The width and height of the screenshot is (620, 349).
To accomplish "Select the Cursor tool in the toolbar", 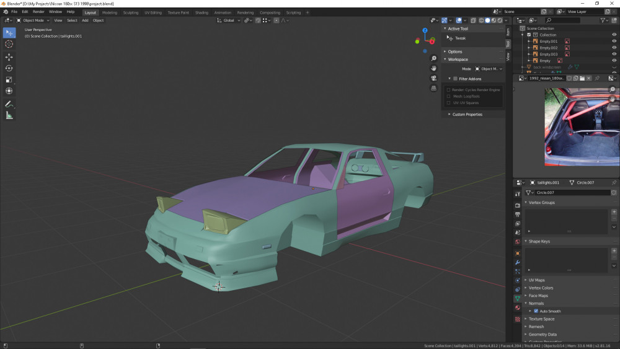I will click(x=9, y=44).
